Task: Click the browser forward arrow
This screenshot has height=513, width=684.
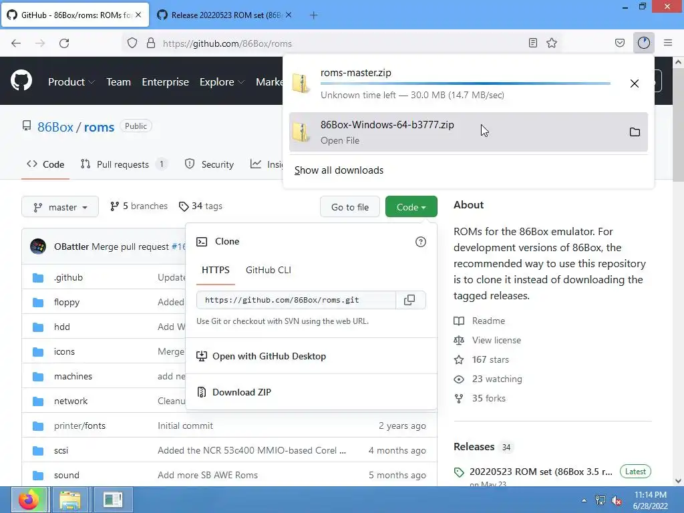Action: [40, 43]
